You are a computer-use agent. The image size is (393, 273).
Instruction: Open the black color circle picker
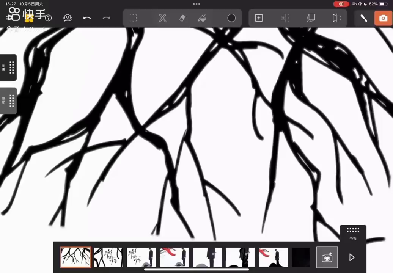point(231,18)
